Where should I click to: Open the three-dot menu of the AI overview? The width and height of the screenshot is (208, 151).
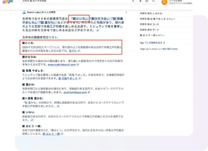[x=126, y=12]
